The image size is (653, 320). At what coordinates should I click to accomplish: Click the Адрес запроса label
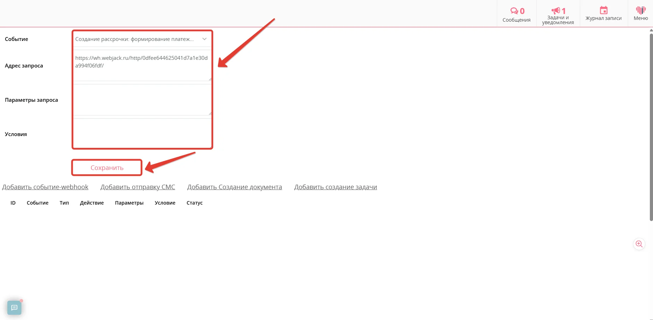[x=24, y=66]
